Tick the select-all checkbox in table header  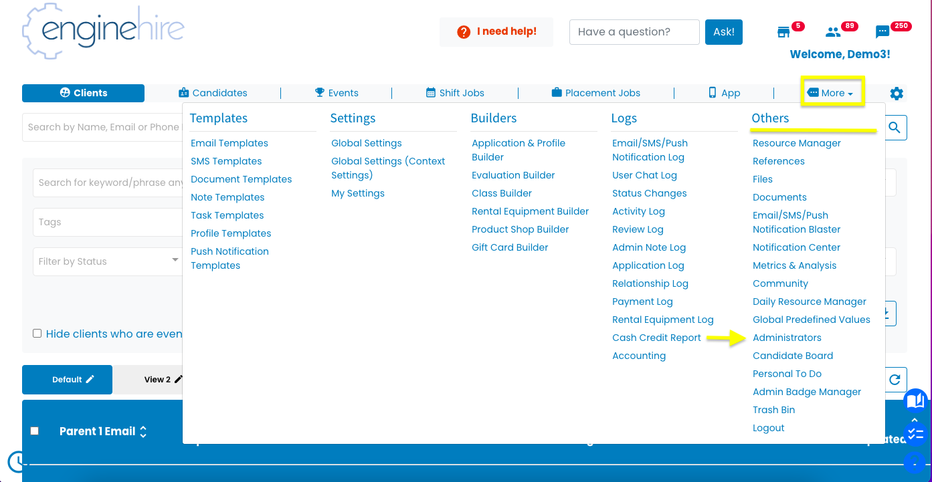(35, 431)
